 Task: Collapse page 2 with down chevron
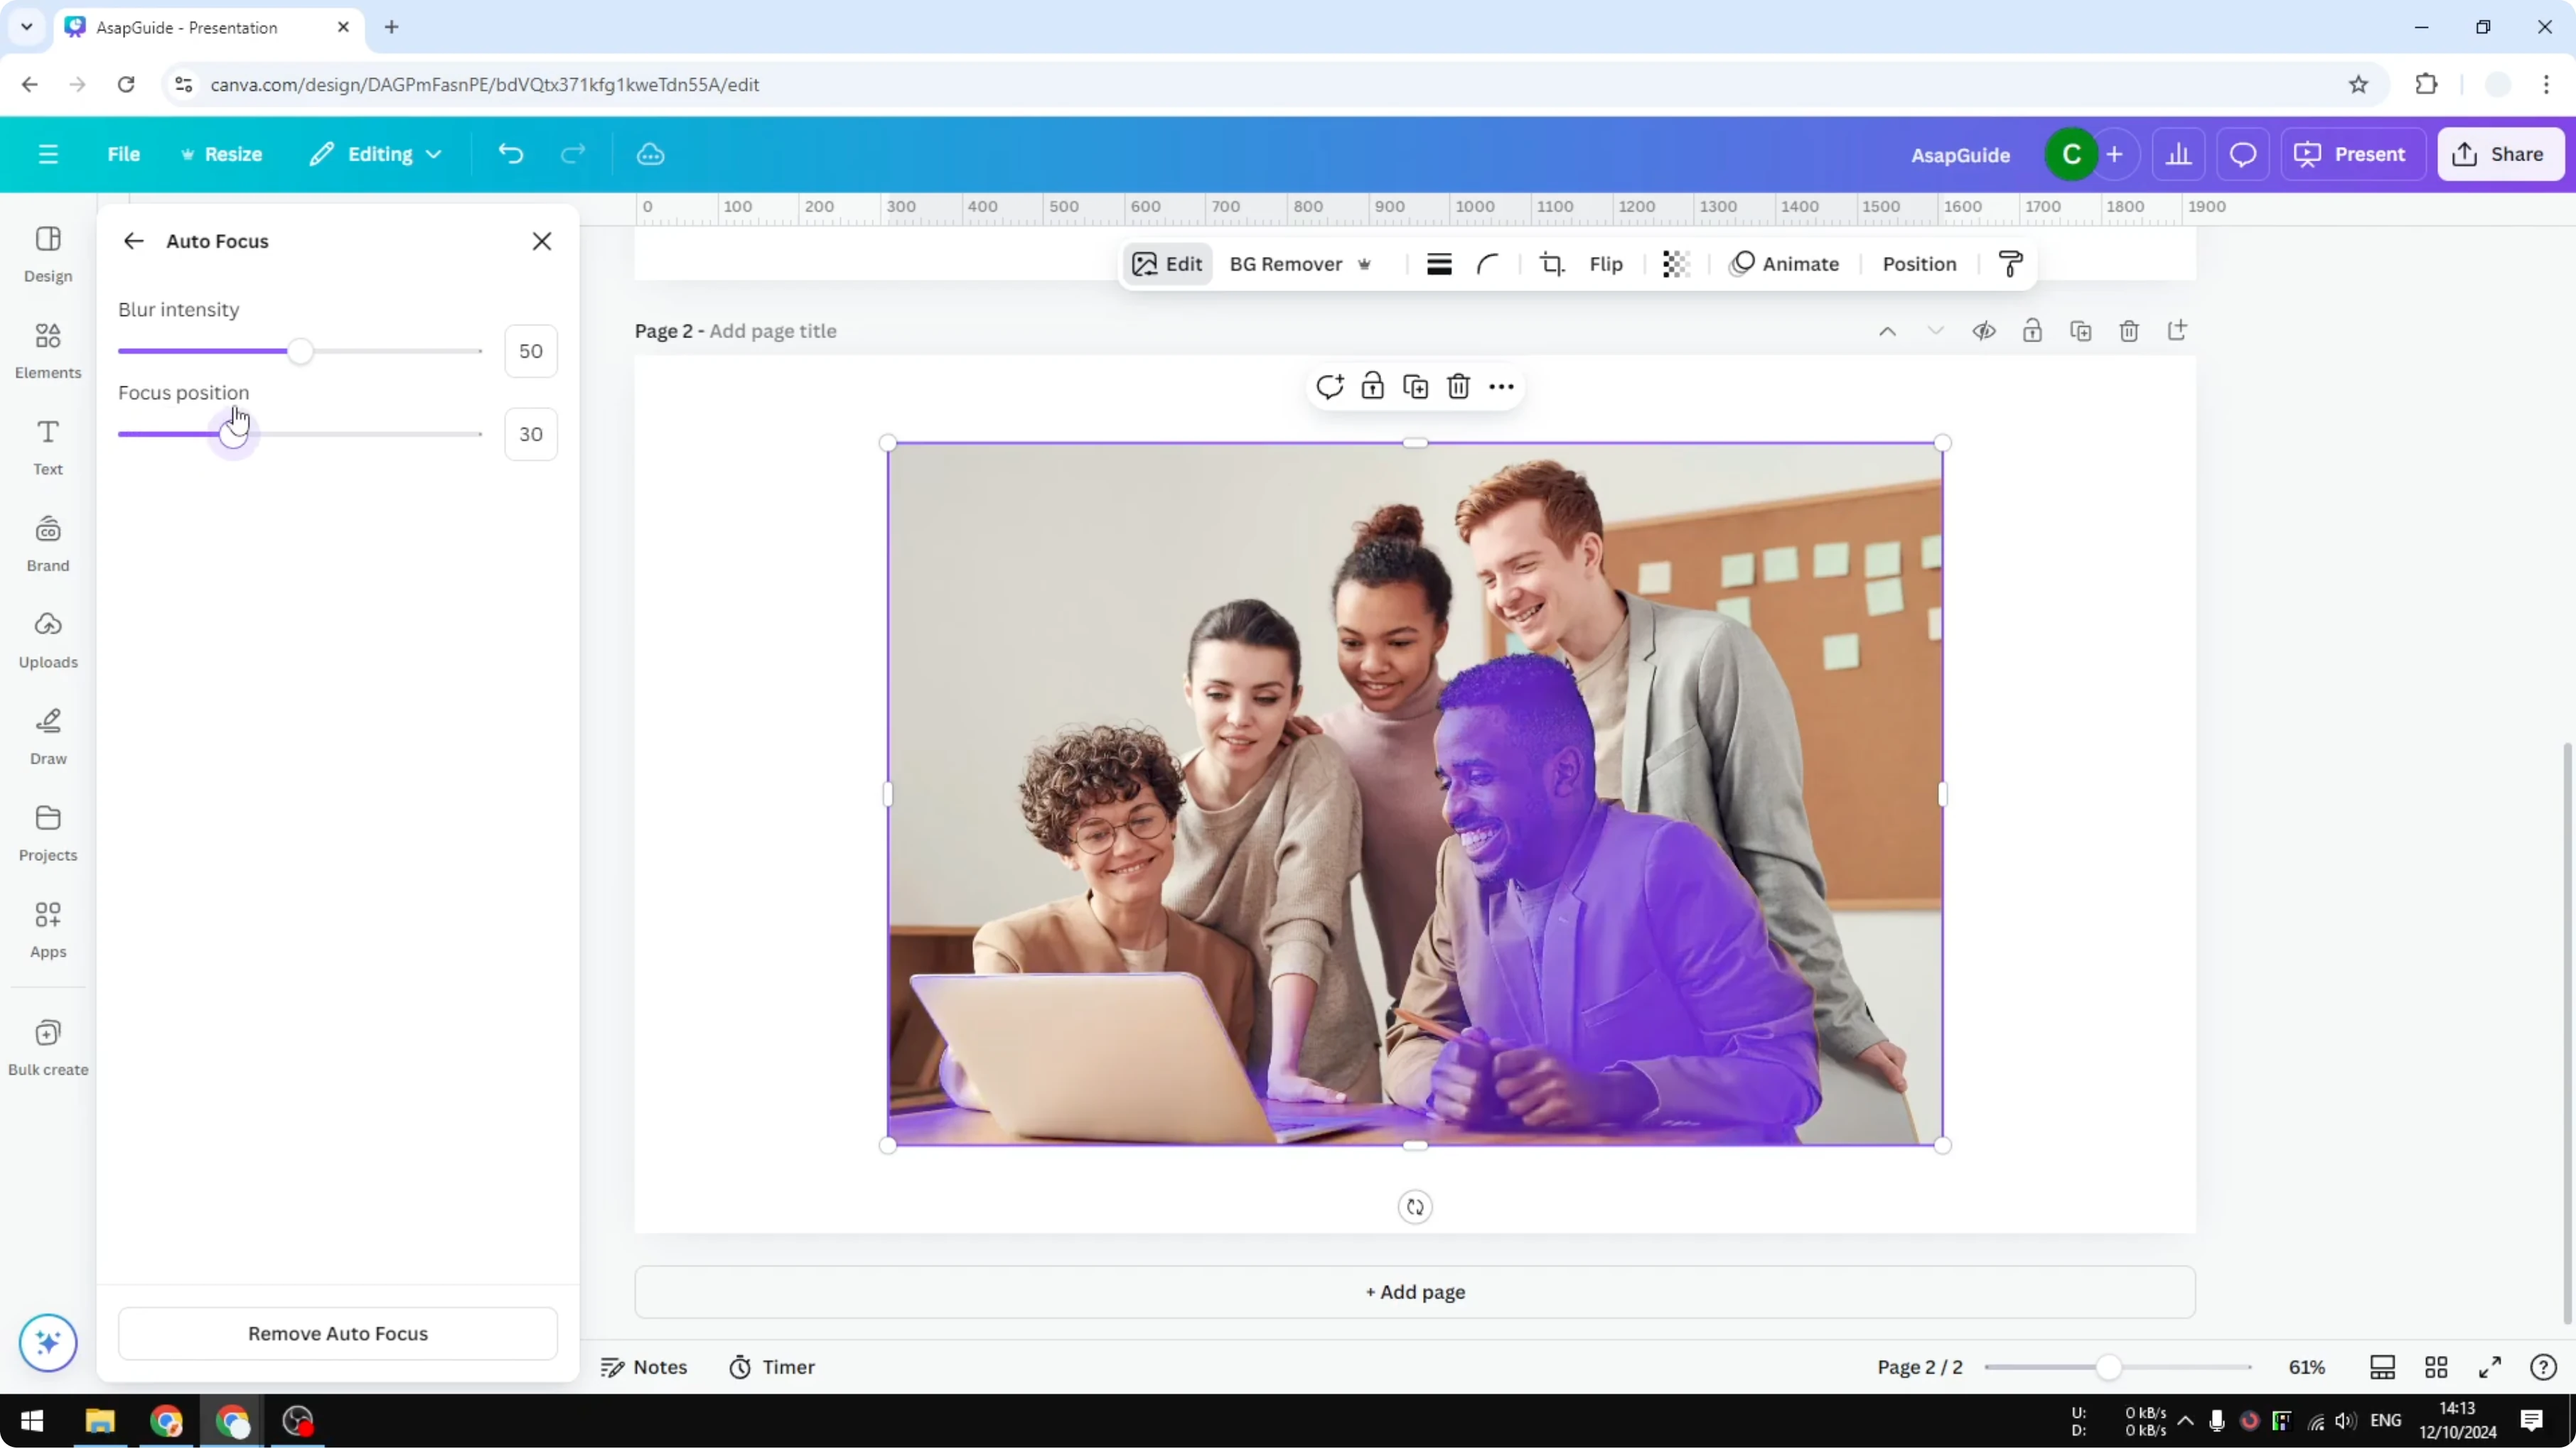pyautogui.click(x=1936, y=331)
